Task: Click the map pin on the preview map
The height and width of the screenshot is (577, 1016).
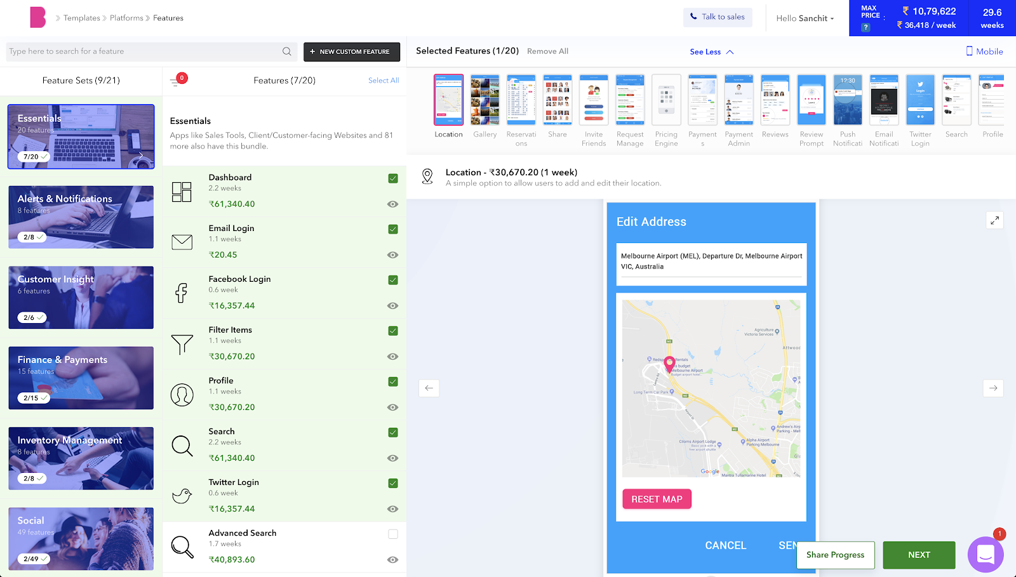Action: click(x=670, y=365)
